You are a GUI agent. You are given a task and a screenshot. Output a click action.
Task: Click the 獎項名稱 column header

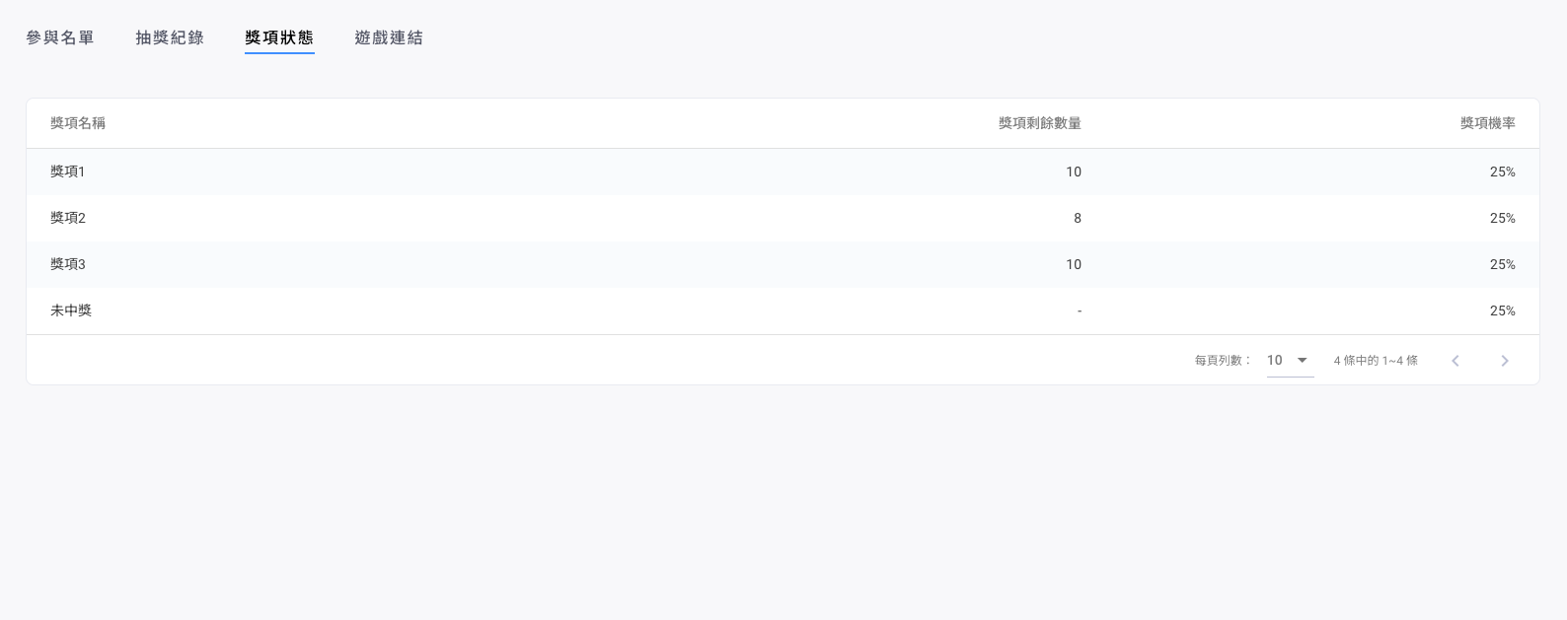click(78, 123)
